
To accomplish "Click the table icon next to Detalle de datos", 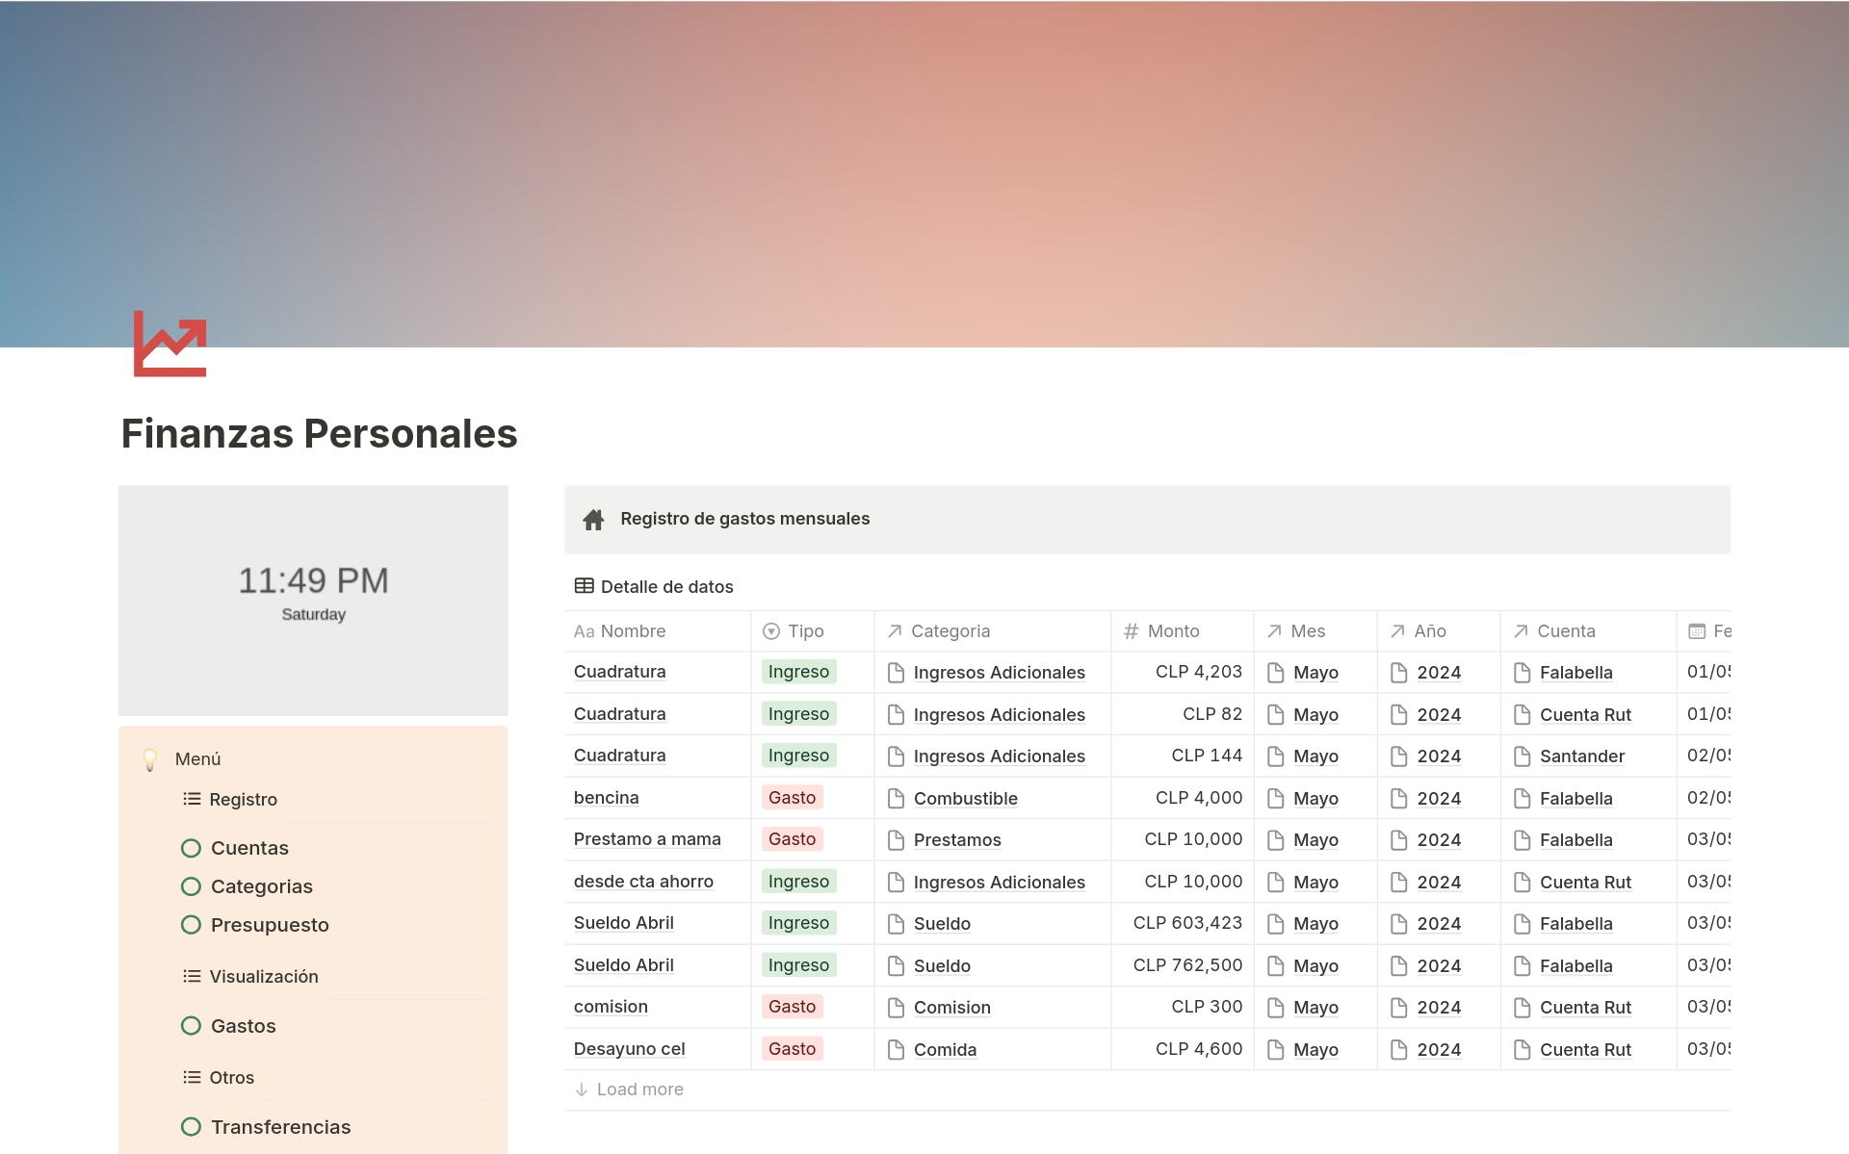I will (x=584, y=586).
